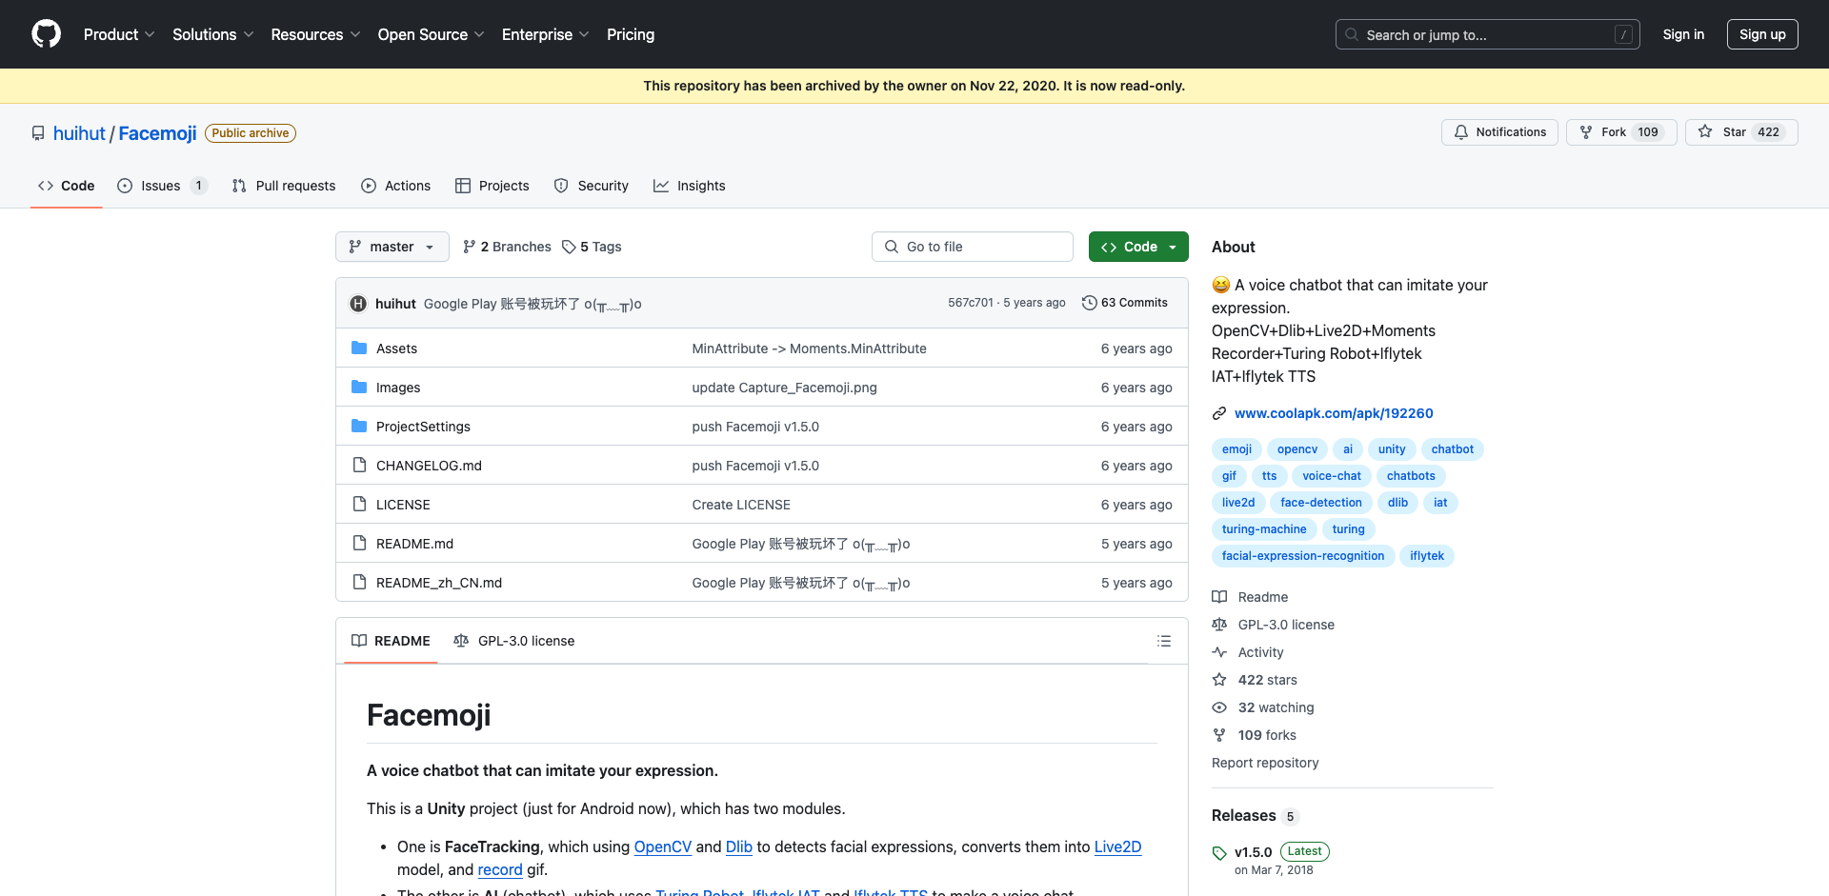
Task: Click the unity topic tag
Action: (x=1392, y=449)
